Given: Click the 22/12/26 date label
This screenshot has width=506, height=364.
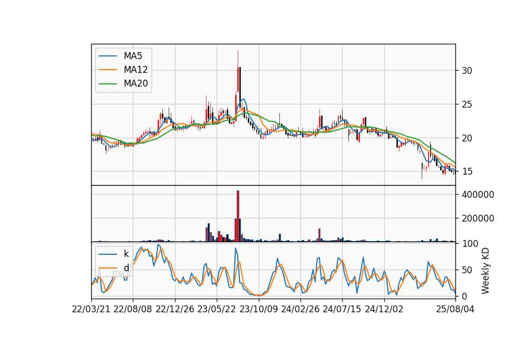Looking at the screenshot, I should click(175, 309).
